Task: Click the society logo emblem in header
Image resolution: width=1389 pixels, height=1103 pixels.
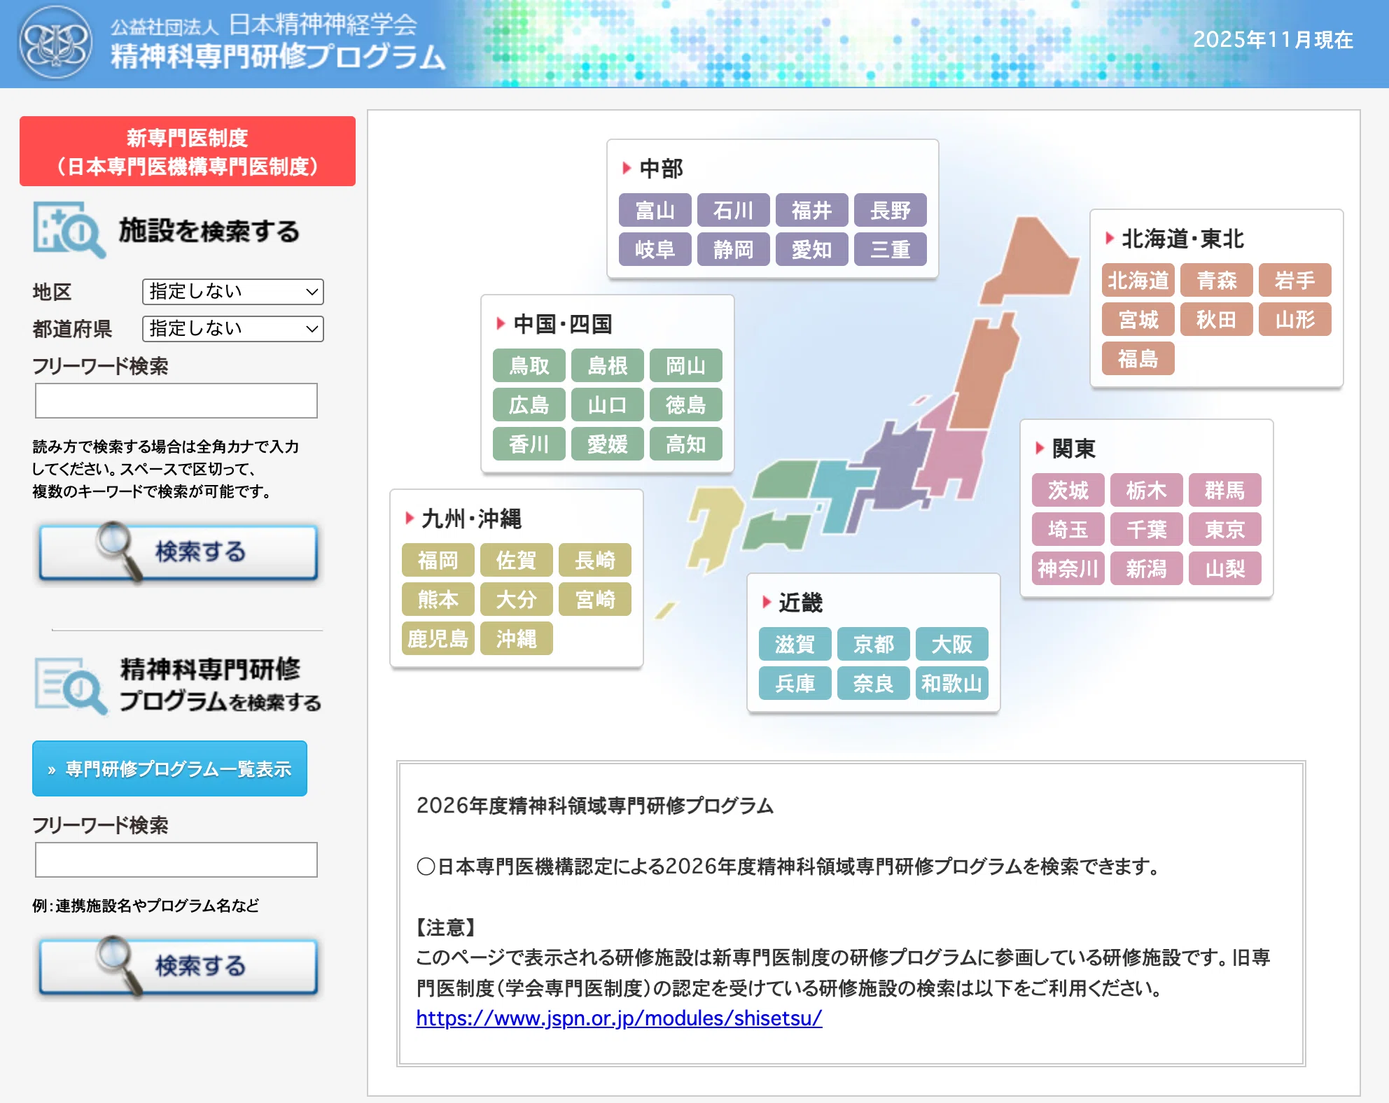Action: (x=56, y=43)
